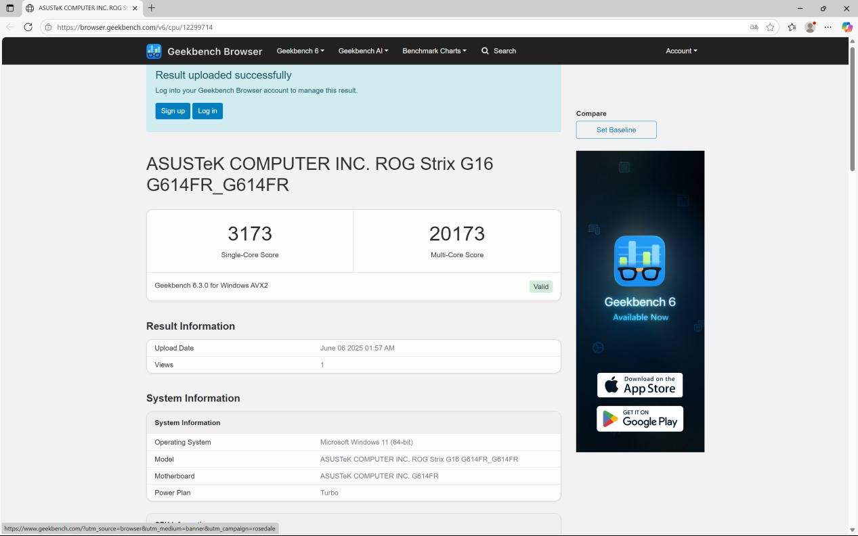The image size is (858, 536).
Task: Click the Google Play badge in the ad
Action: 640,419
